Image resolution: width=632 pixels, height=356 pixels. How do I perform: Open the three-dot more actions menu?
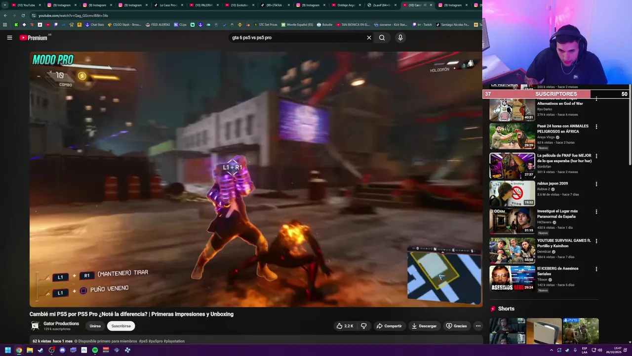pyautogui.click(x=478, y=326)
